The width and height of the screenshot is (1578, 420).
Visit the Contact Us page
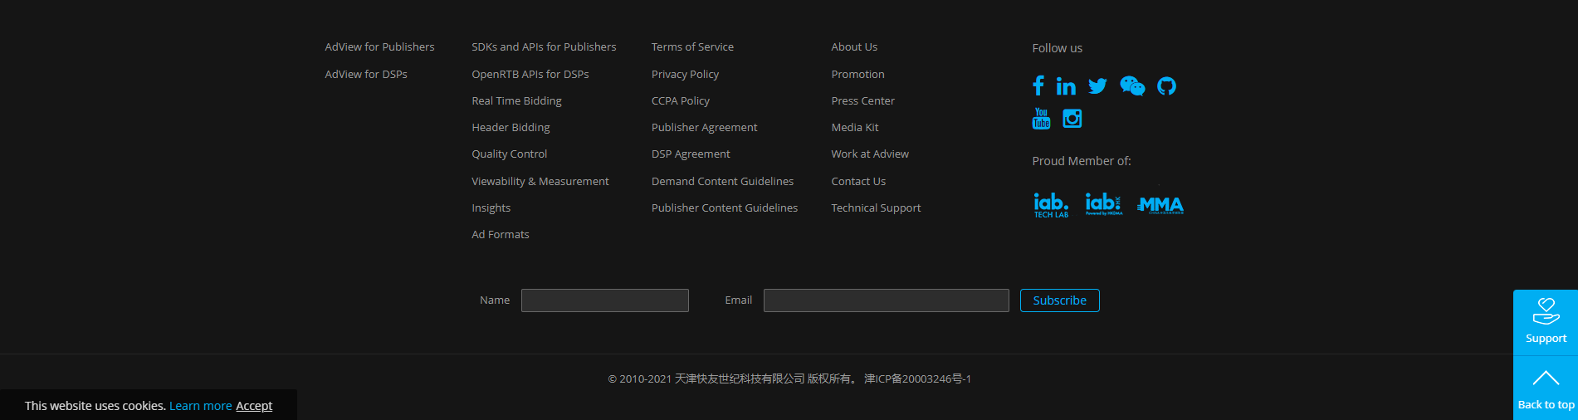pyautogui.click(x=858, y=181)
